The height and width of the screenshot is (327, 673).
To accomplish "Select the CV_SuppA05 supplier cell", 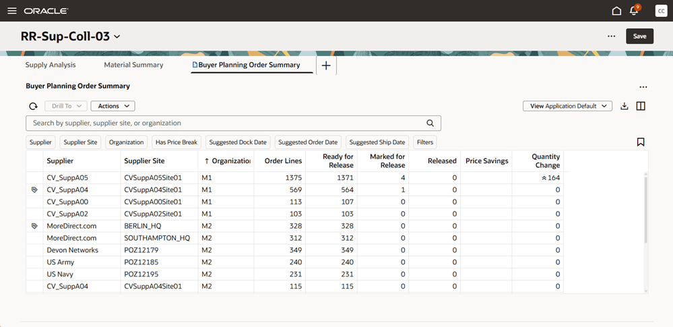I will [x=82, y=177].
